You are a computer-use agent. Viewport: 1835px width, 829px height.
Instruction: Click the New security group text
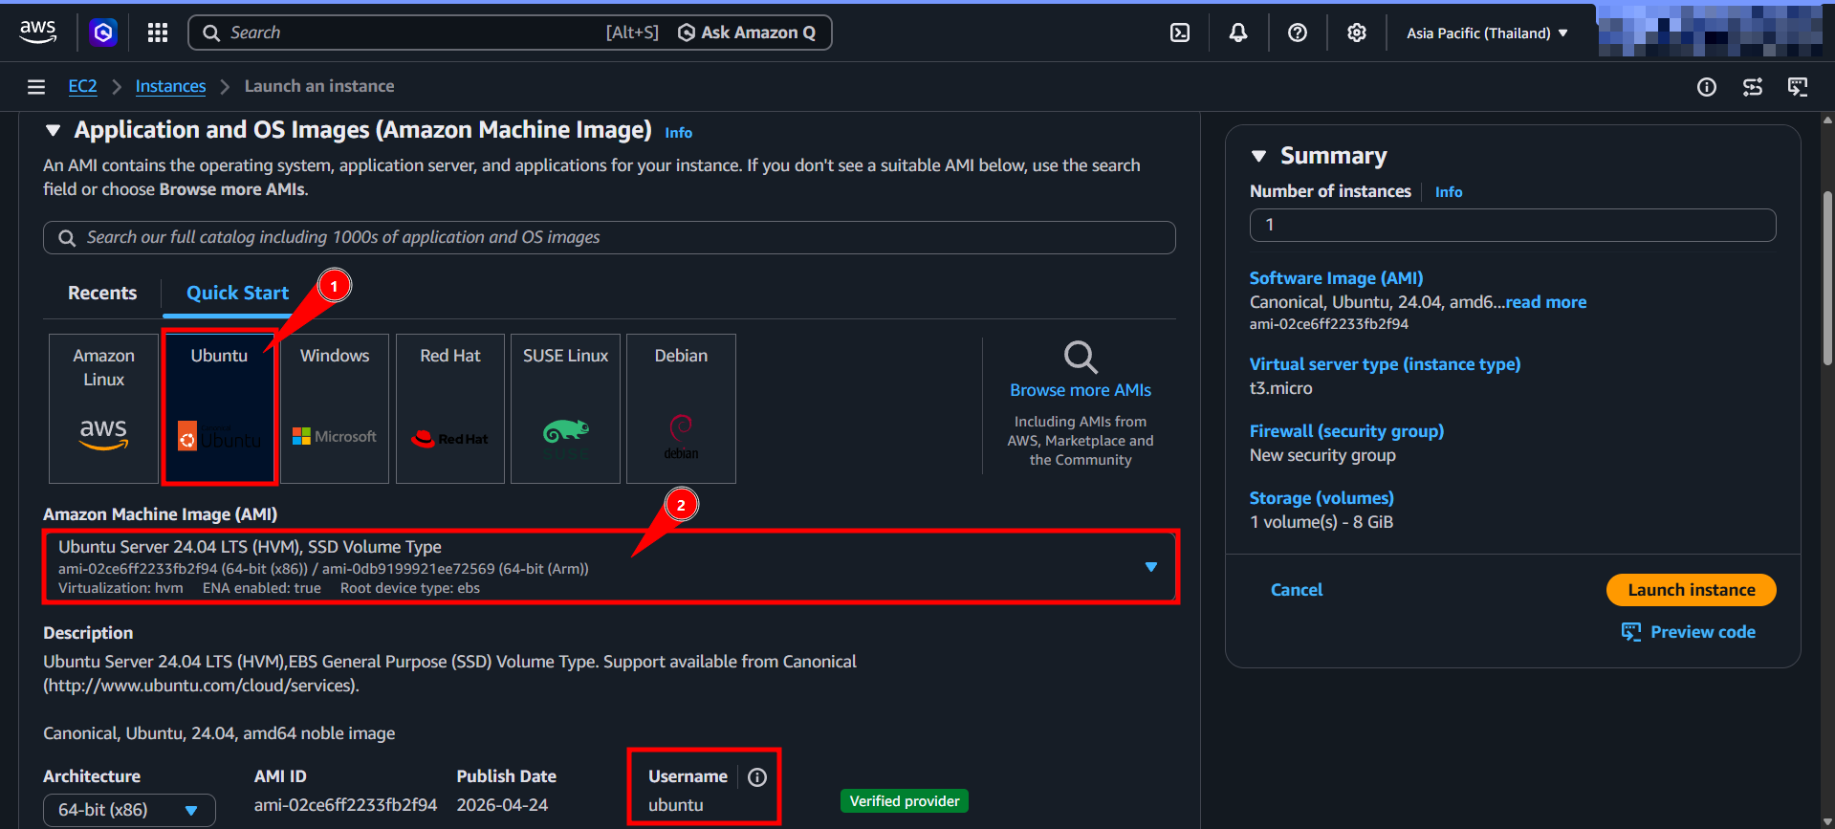[x=1322, y=455]
